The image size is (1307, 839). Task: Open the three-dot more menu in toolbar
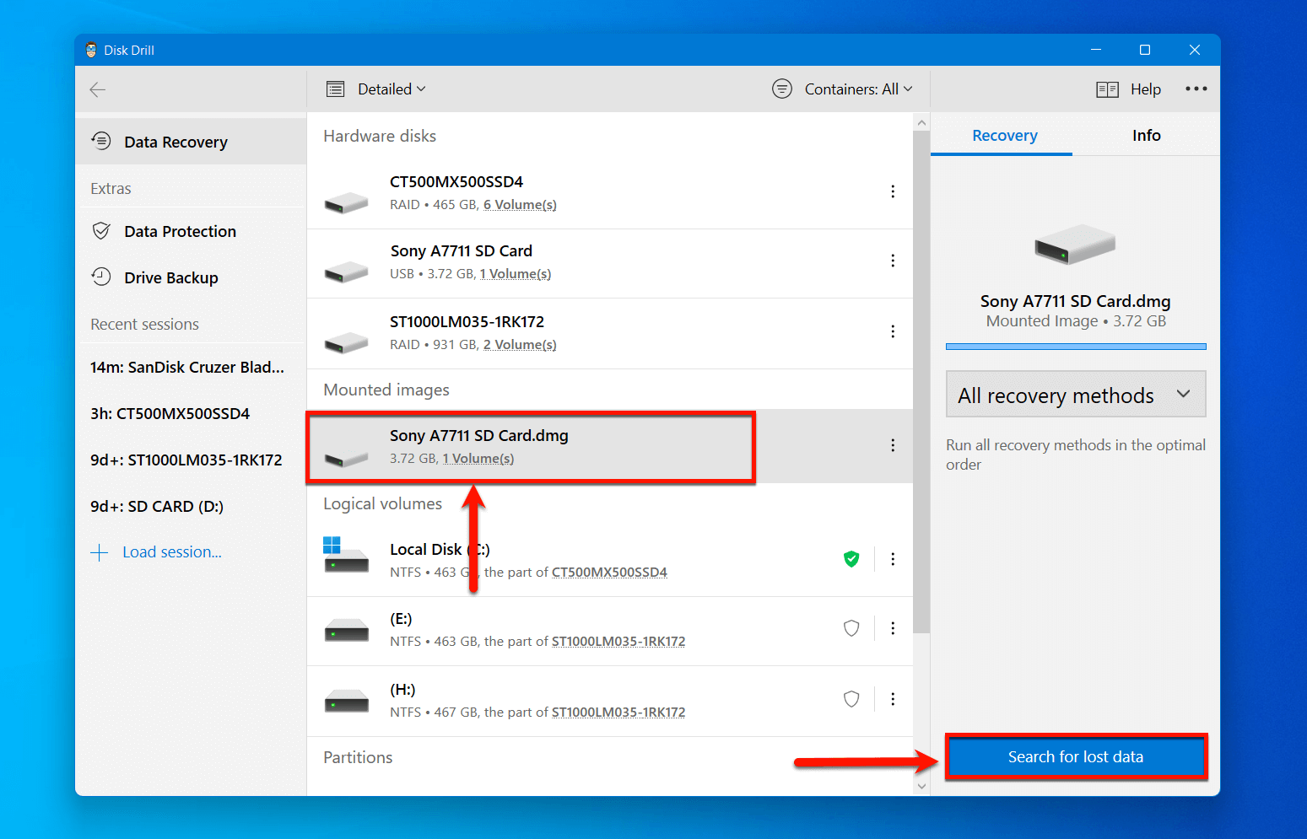click(x=1196, y=89)
